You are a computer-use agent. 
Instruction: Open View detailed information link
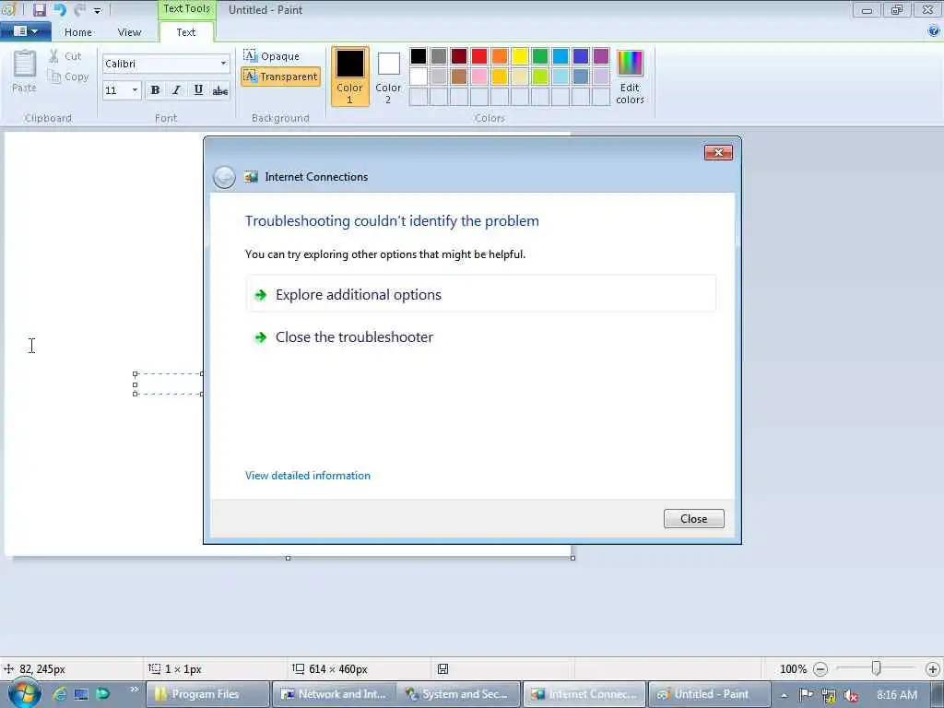(308, 476)
